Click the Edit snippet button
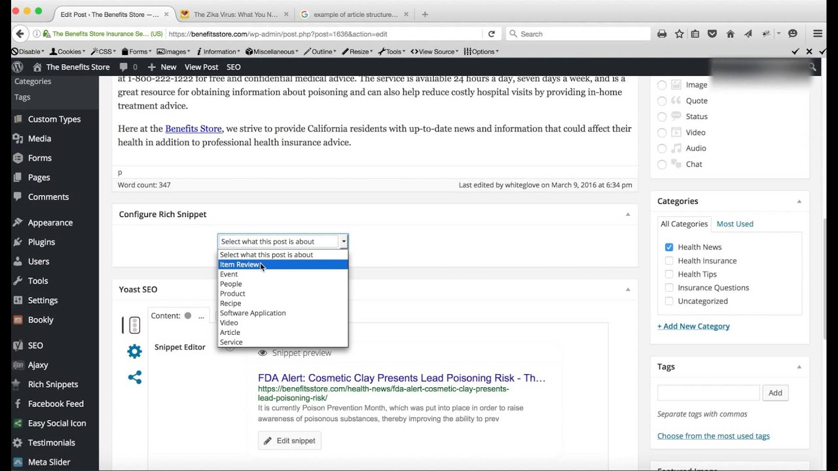 coord(289,441)
